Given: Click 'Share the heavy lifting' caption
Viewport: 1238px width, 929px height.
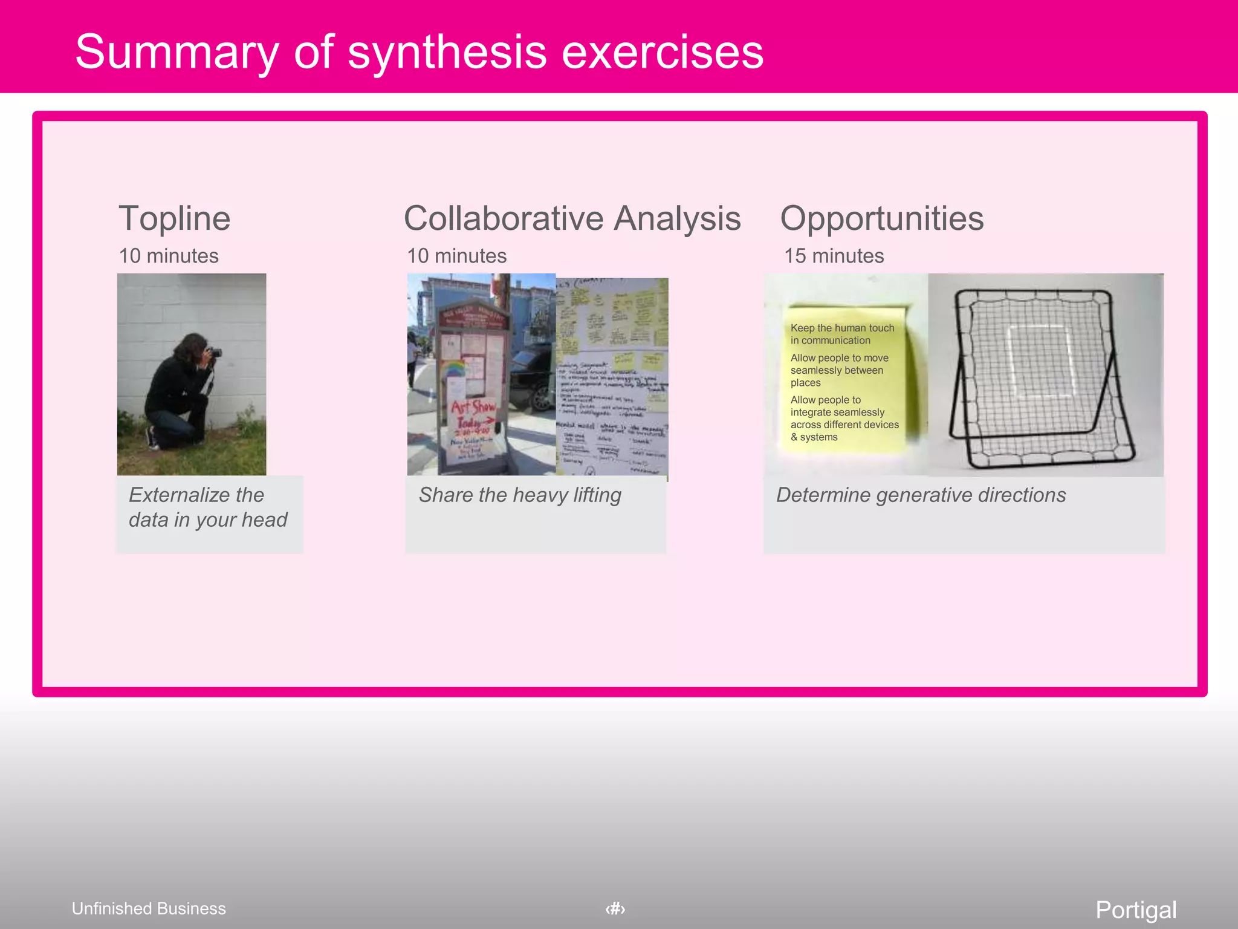Looking at the screenshot, I should [x=520, y=495].
